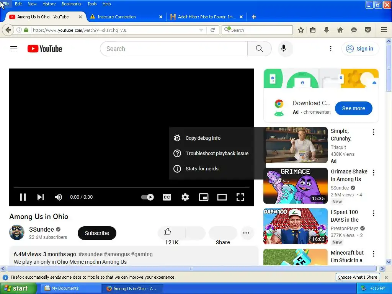Image resolution: width=392 pixels, height=294 pixels.
Task: Close the Among Us in Ohio tab
Action: click(x=80, y=17)
